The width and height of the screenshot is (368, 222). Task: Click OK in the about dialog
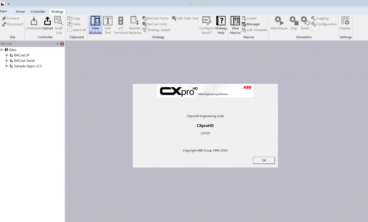pos(264,160)
